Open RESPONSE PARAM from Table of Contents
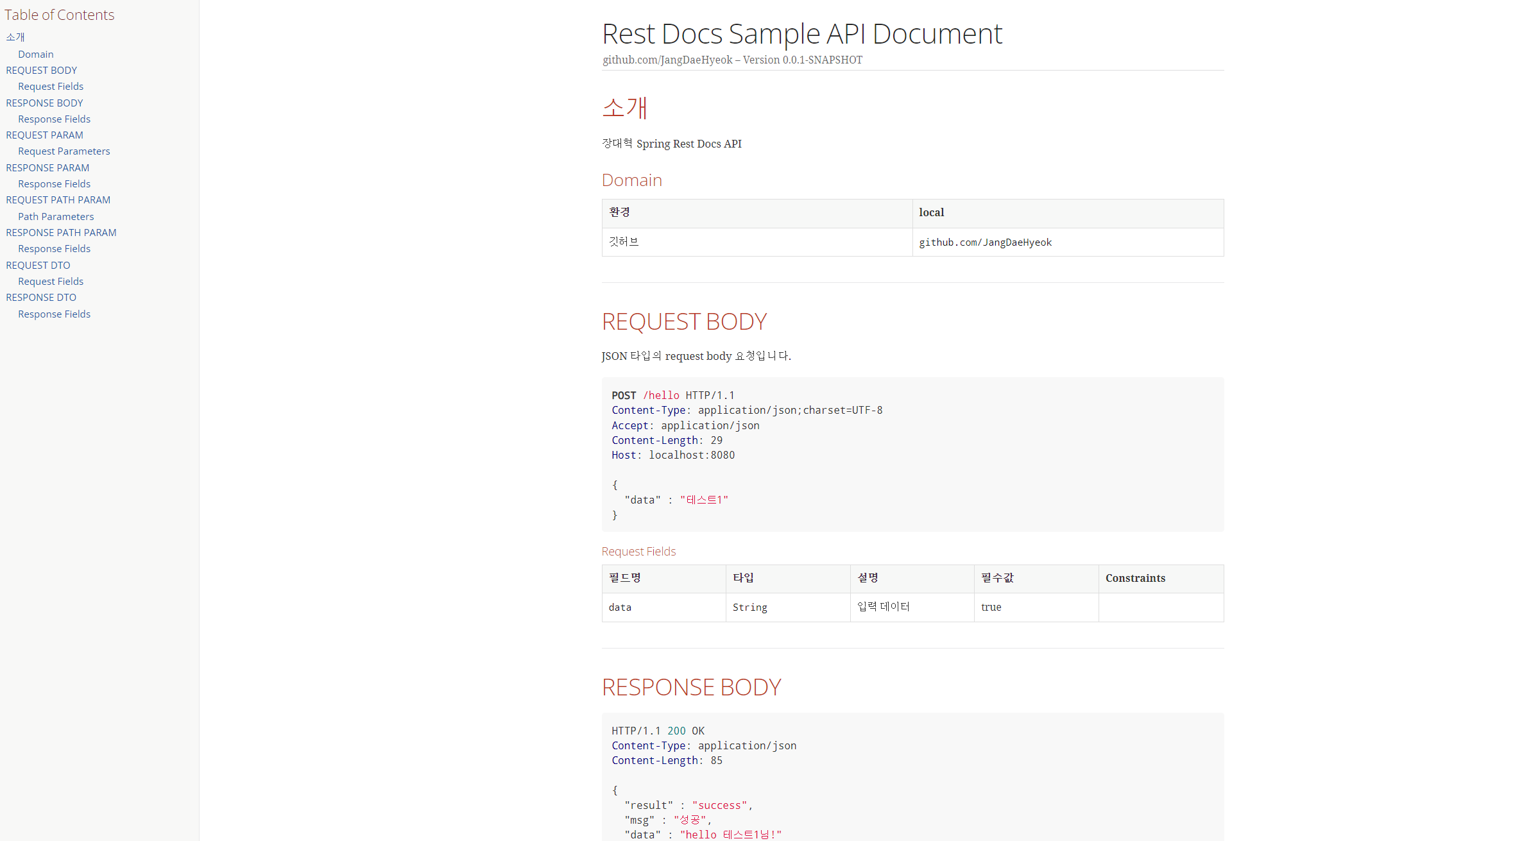 click(47, 167)
